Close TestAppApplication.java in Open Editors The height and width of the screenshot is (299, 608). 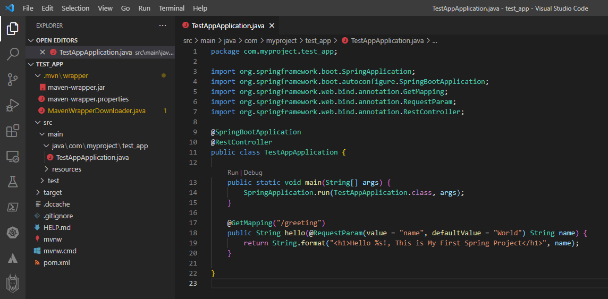[x=43, y=52]
